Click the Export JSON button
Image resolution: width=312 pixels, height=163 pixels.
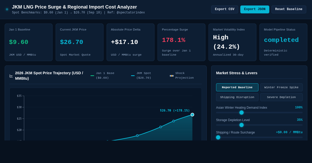255,9
